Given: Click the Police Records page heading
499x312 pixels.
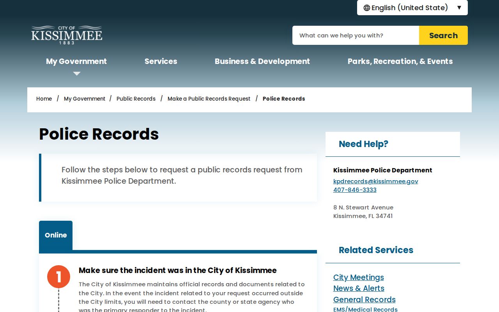Looking at the screenshot, I should click(99, 134).
